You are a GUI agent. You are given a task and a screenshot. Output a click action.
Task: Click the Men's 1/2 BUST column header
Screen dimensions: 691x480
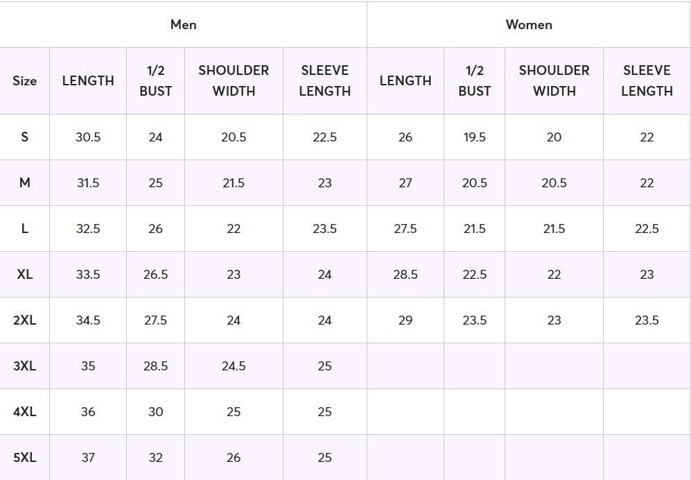[155, 80]
